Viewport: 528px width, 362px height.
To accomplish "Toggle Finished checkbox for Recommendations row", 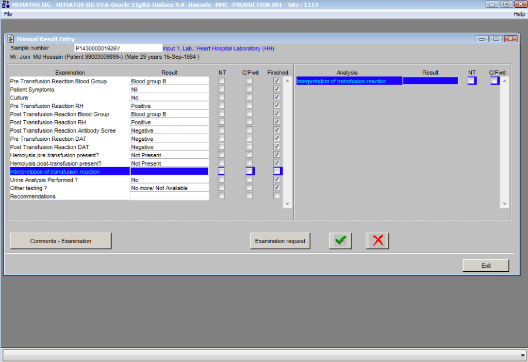I will point(277,196).
